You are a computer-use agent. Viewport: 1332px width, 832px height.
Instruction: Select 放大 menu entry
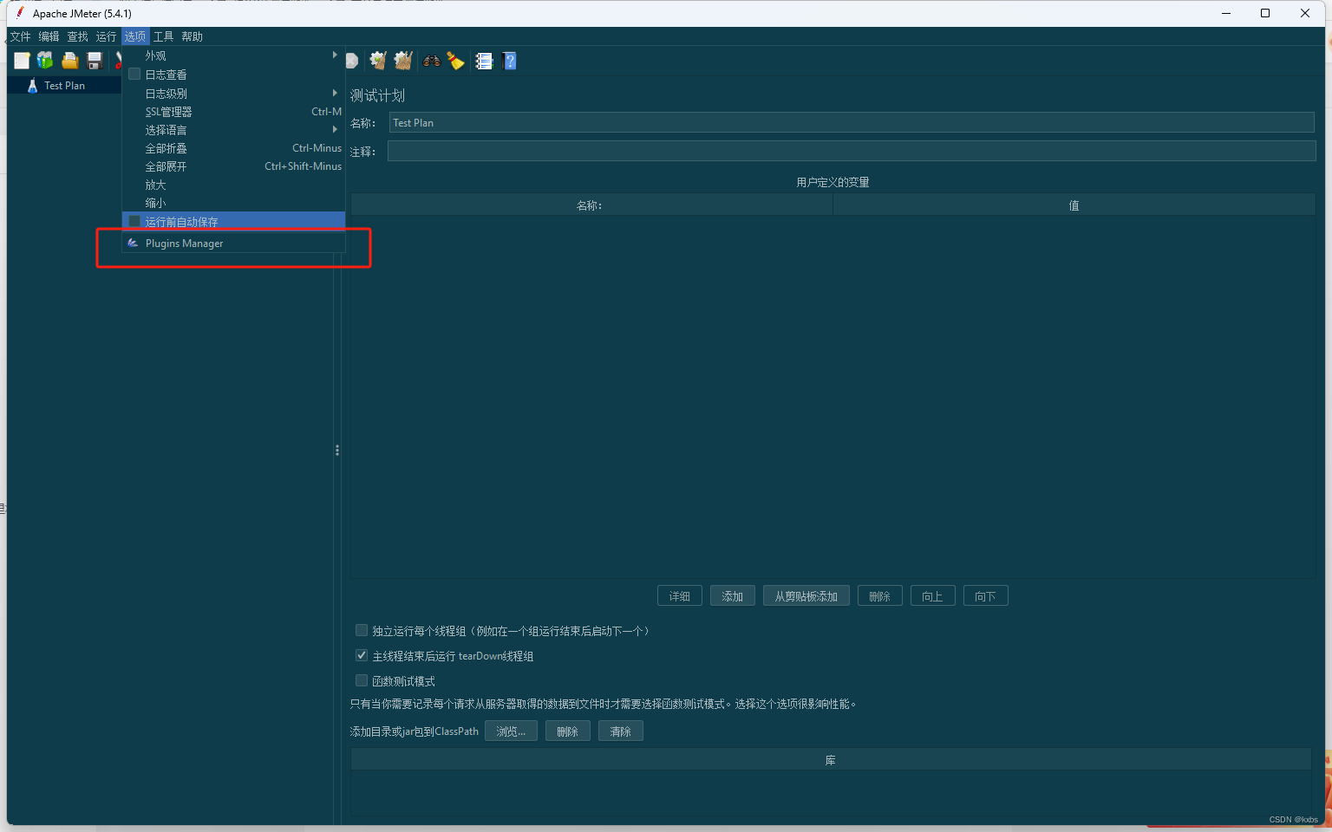(233, 185)
